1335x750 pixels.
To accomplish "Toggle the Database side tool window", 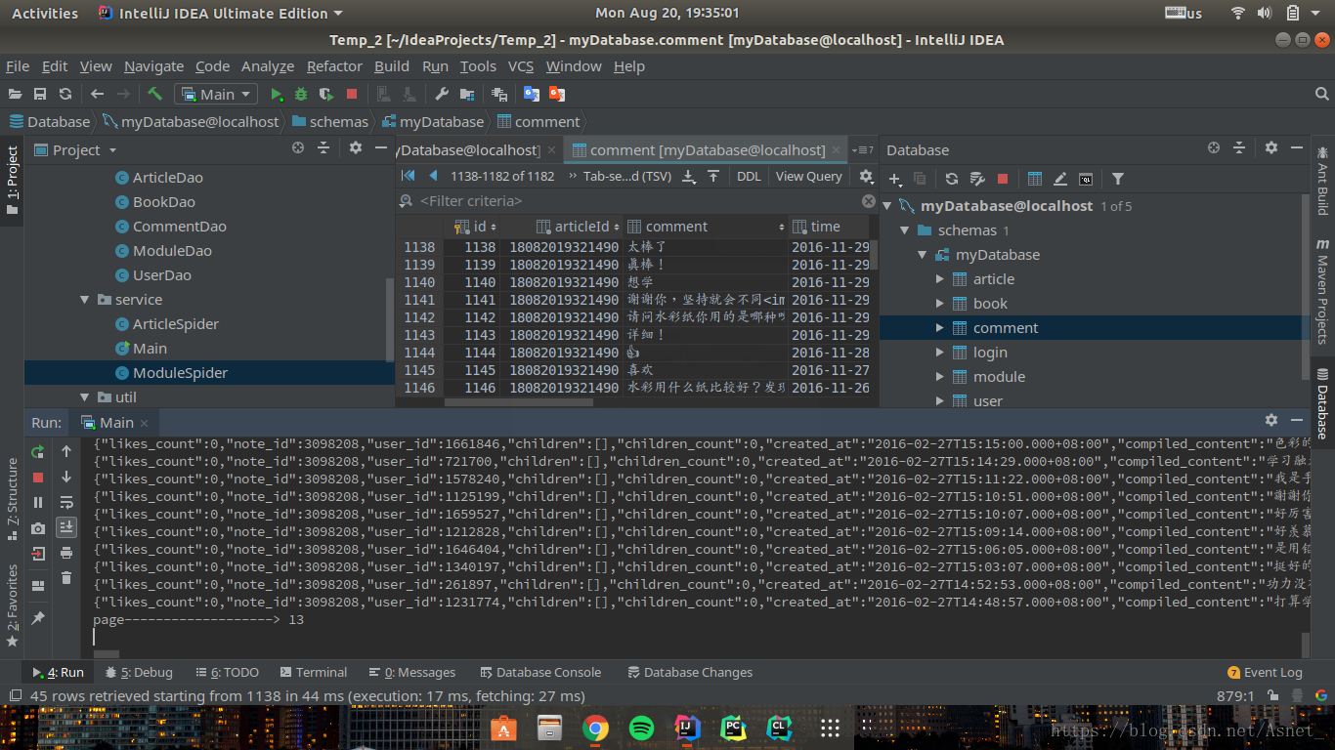I will (x=1322, y=404).
